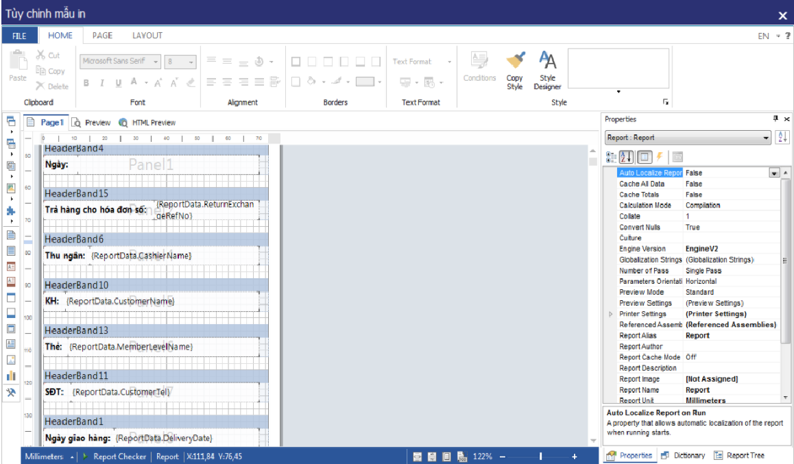The image size is (794, 464).
Task: Open the Auto Localize Report value dropdown
Action: 774,173
